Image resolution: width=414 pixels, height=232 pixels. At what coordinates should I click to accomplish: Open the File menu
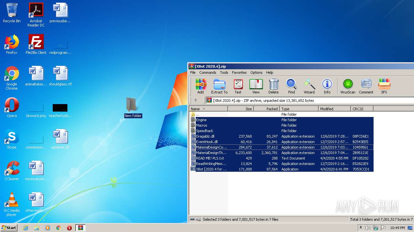click(x=193, y=72)
